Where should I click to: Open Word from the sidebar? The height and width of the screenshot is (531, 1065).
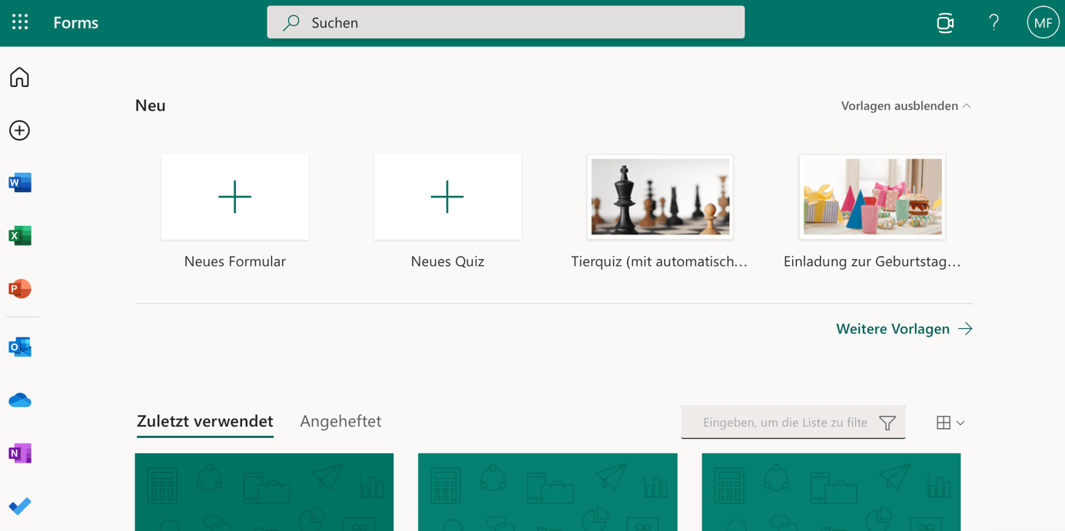20,183
